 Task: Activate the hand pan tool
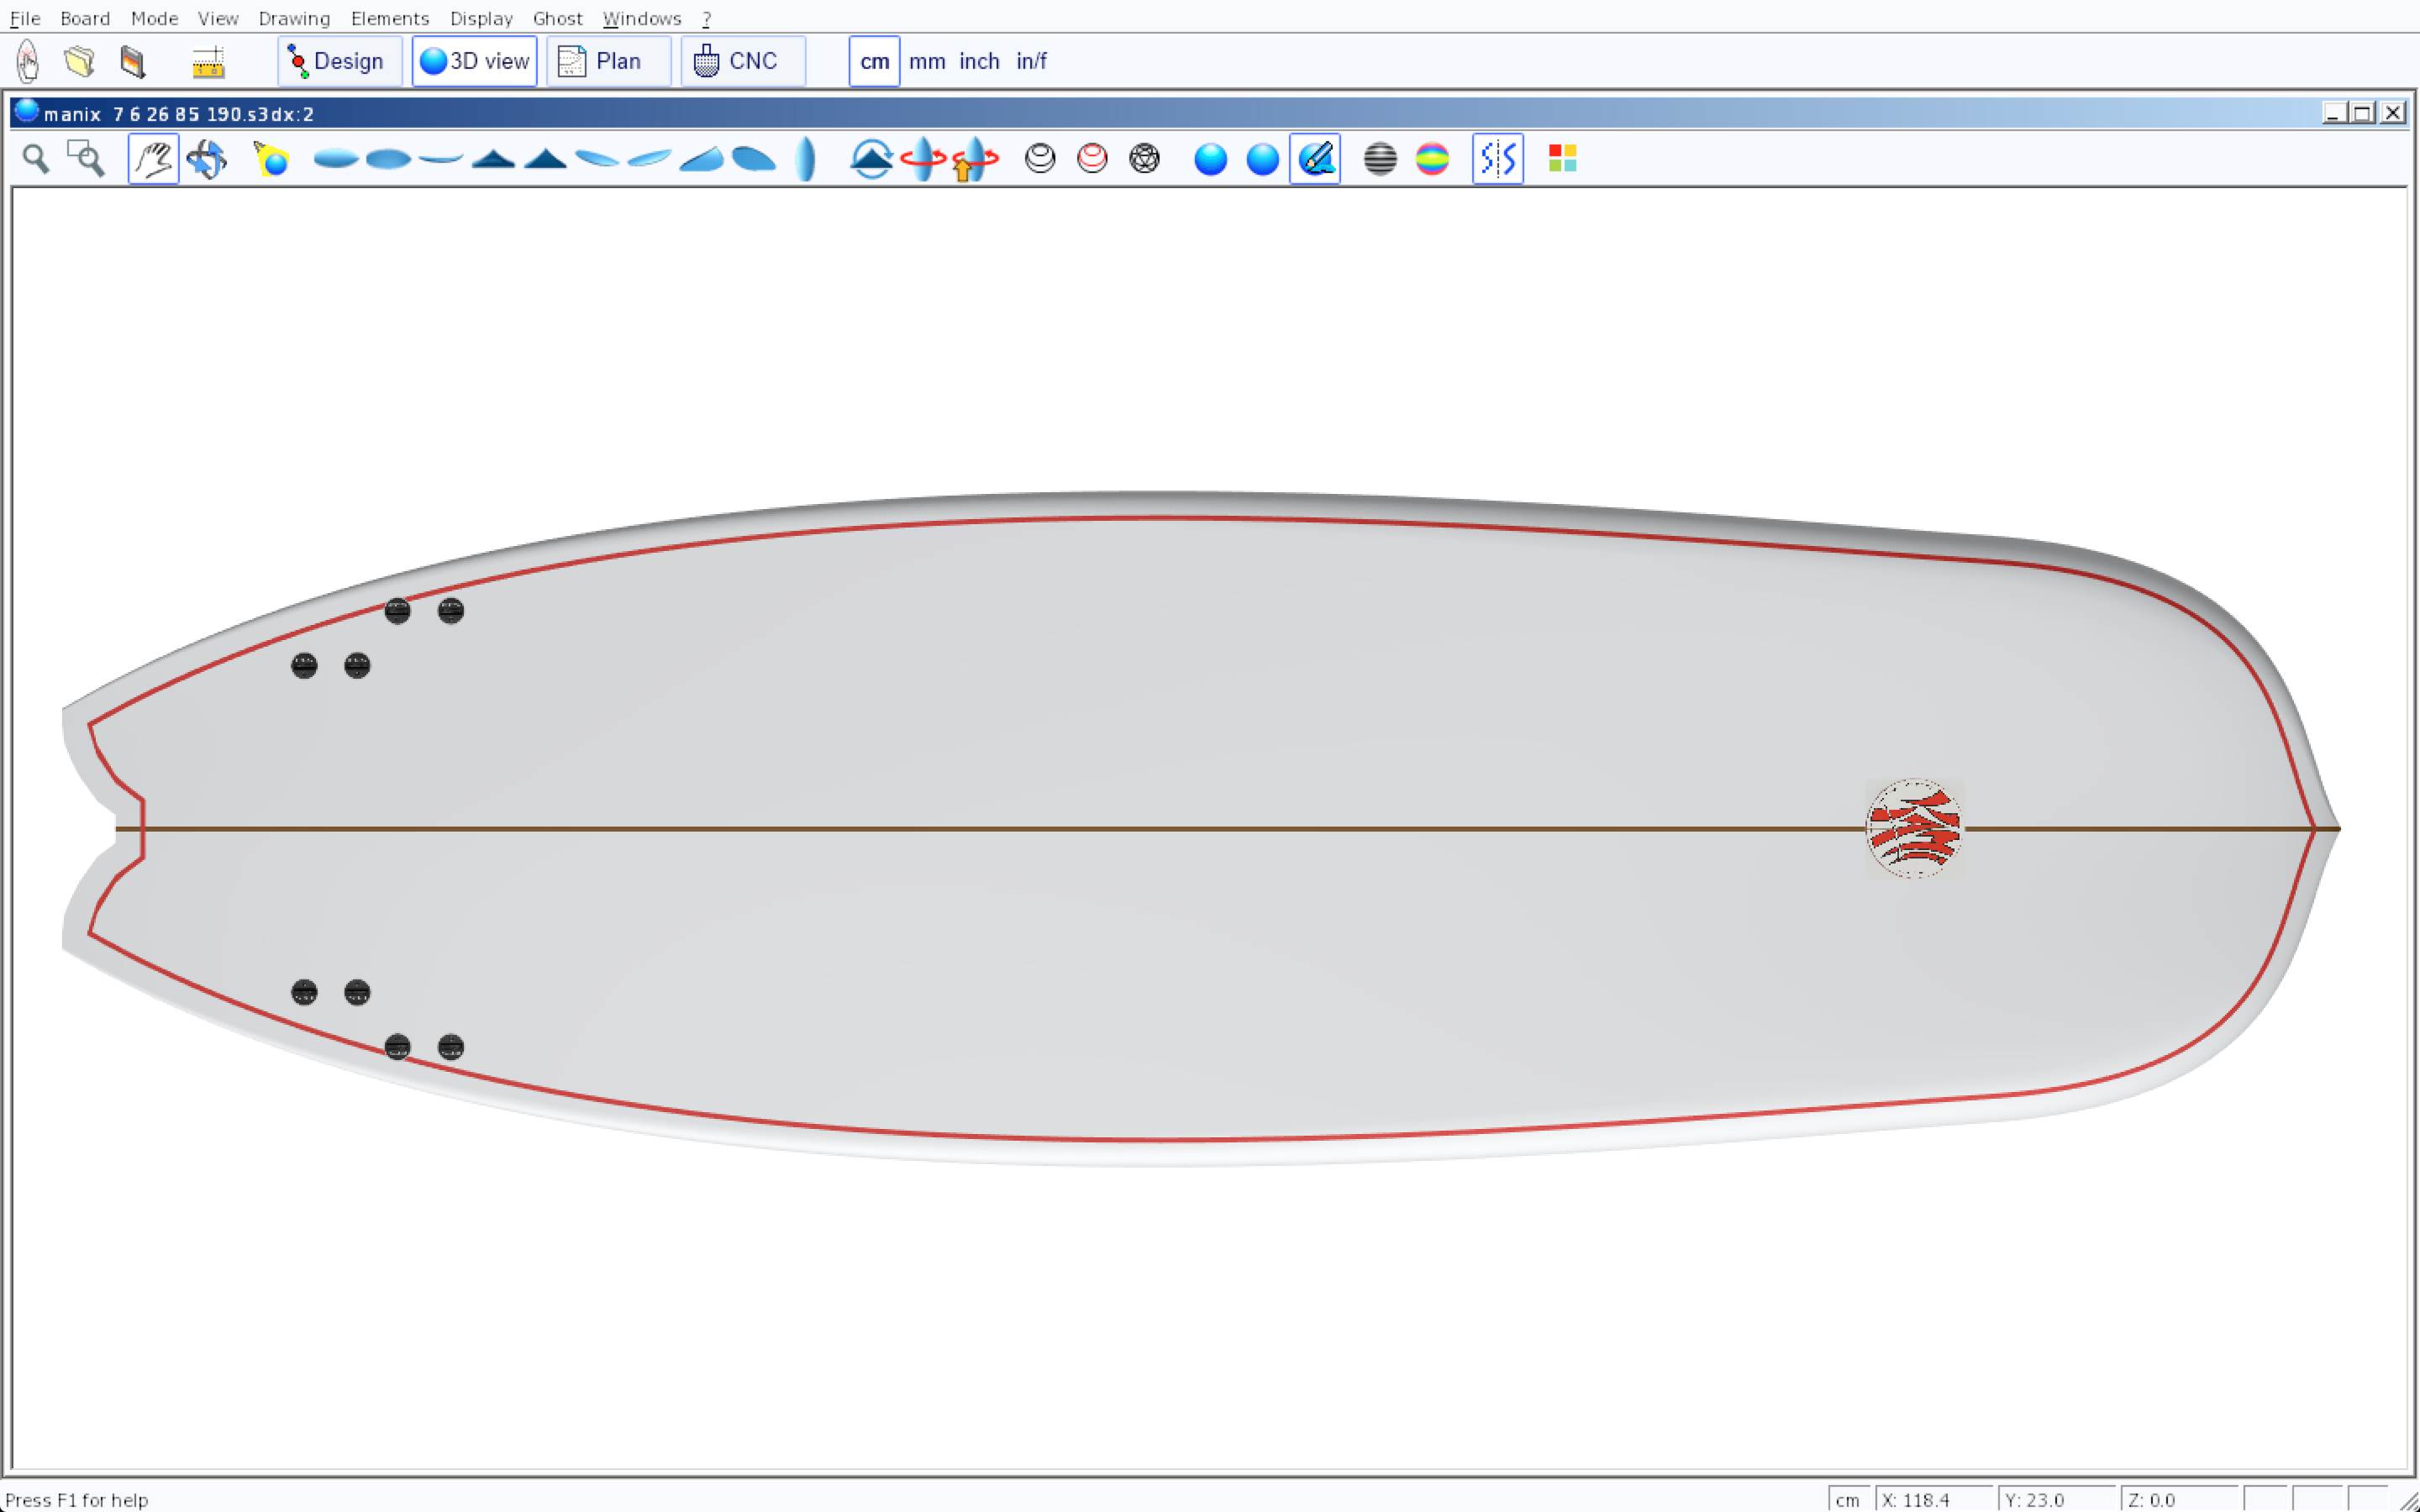[153, 159]
